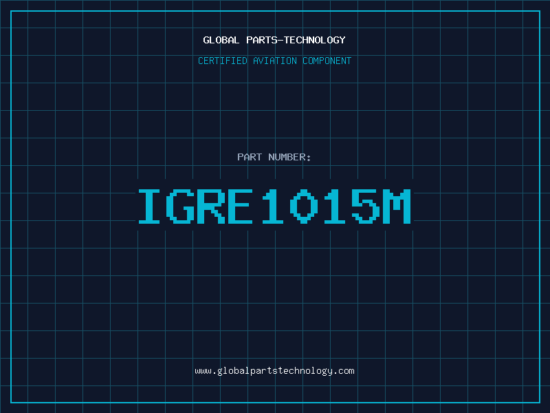Click the PART NUMBER: label
The width and height of the screenshot is (550, 413).
click(274, 157)
